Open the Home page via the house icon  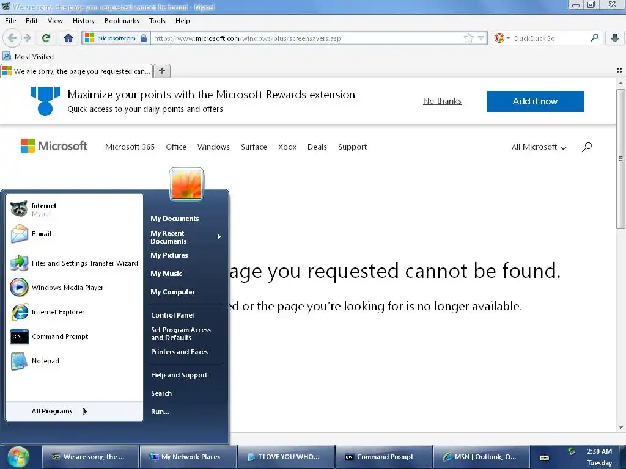point(68,38)
